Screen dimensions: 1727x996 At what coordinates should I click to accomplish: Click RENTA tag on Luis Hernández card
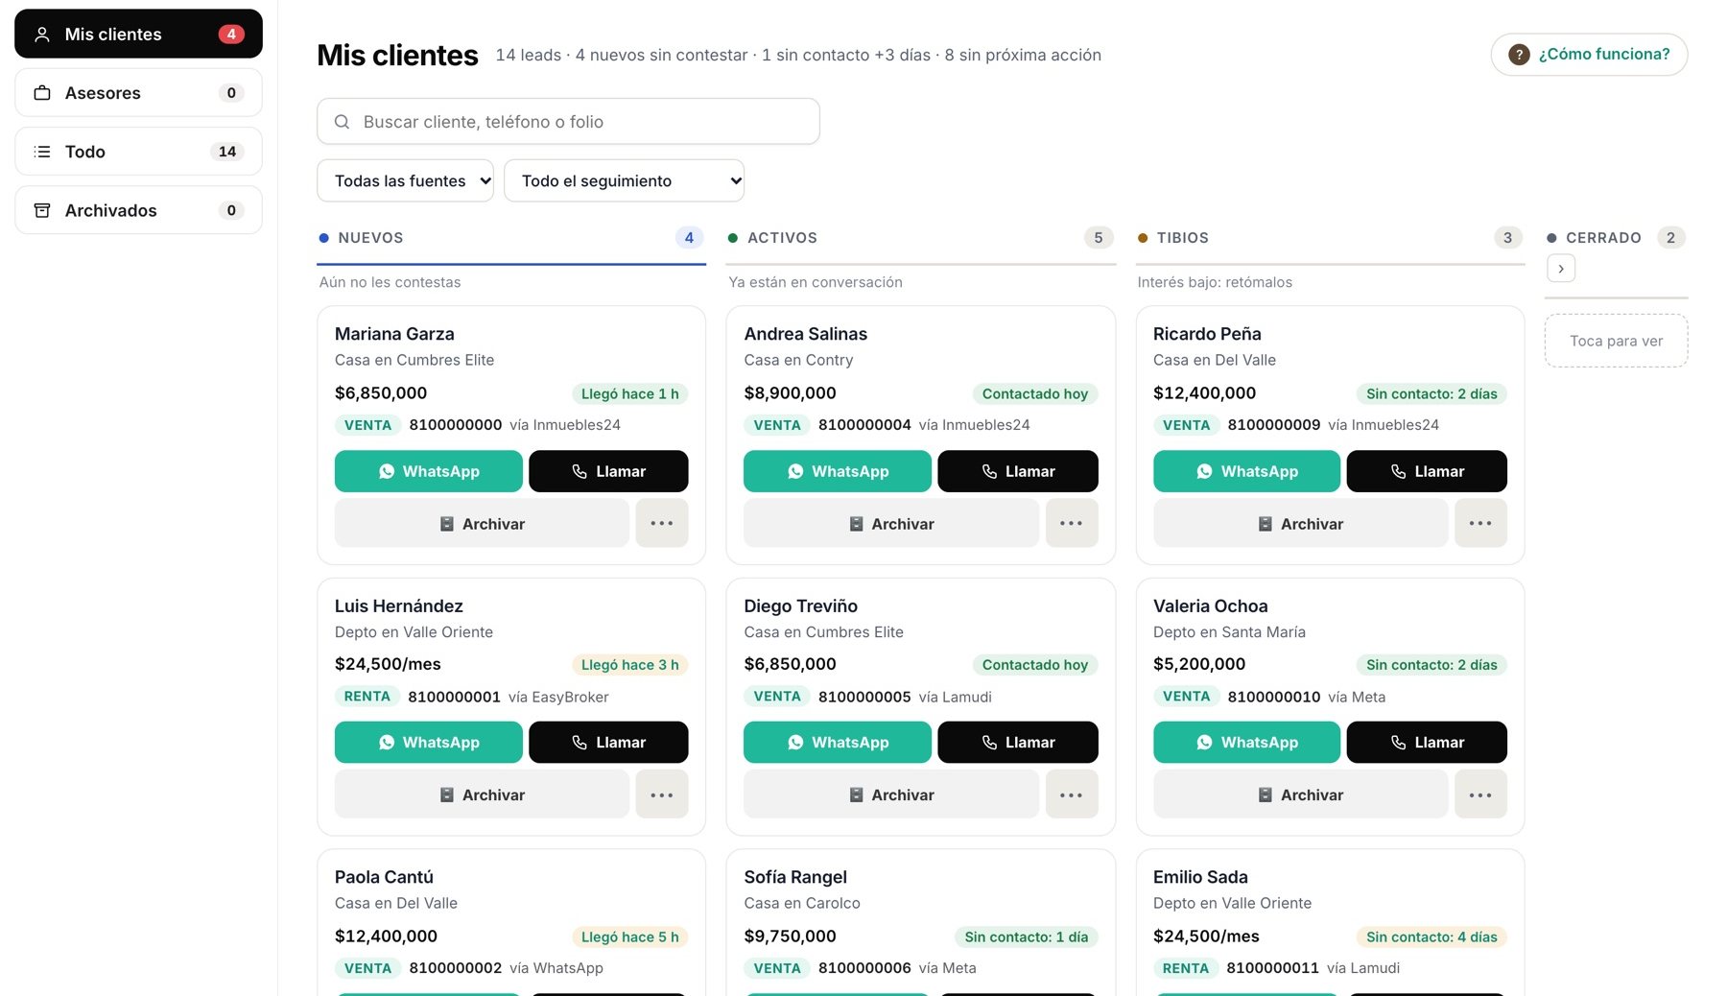(x=367, y=697)
